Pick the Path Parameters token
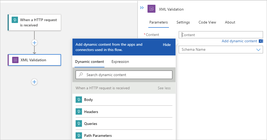This screenshot has width=267, height=140. click(98, 136)
